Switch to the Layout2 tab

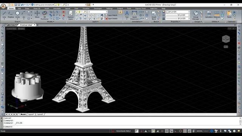(x=40, y=114)
